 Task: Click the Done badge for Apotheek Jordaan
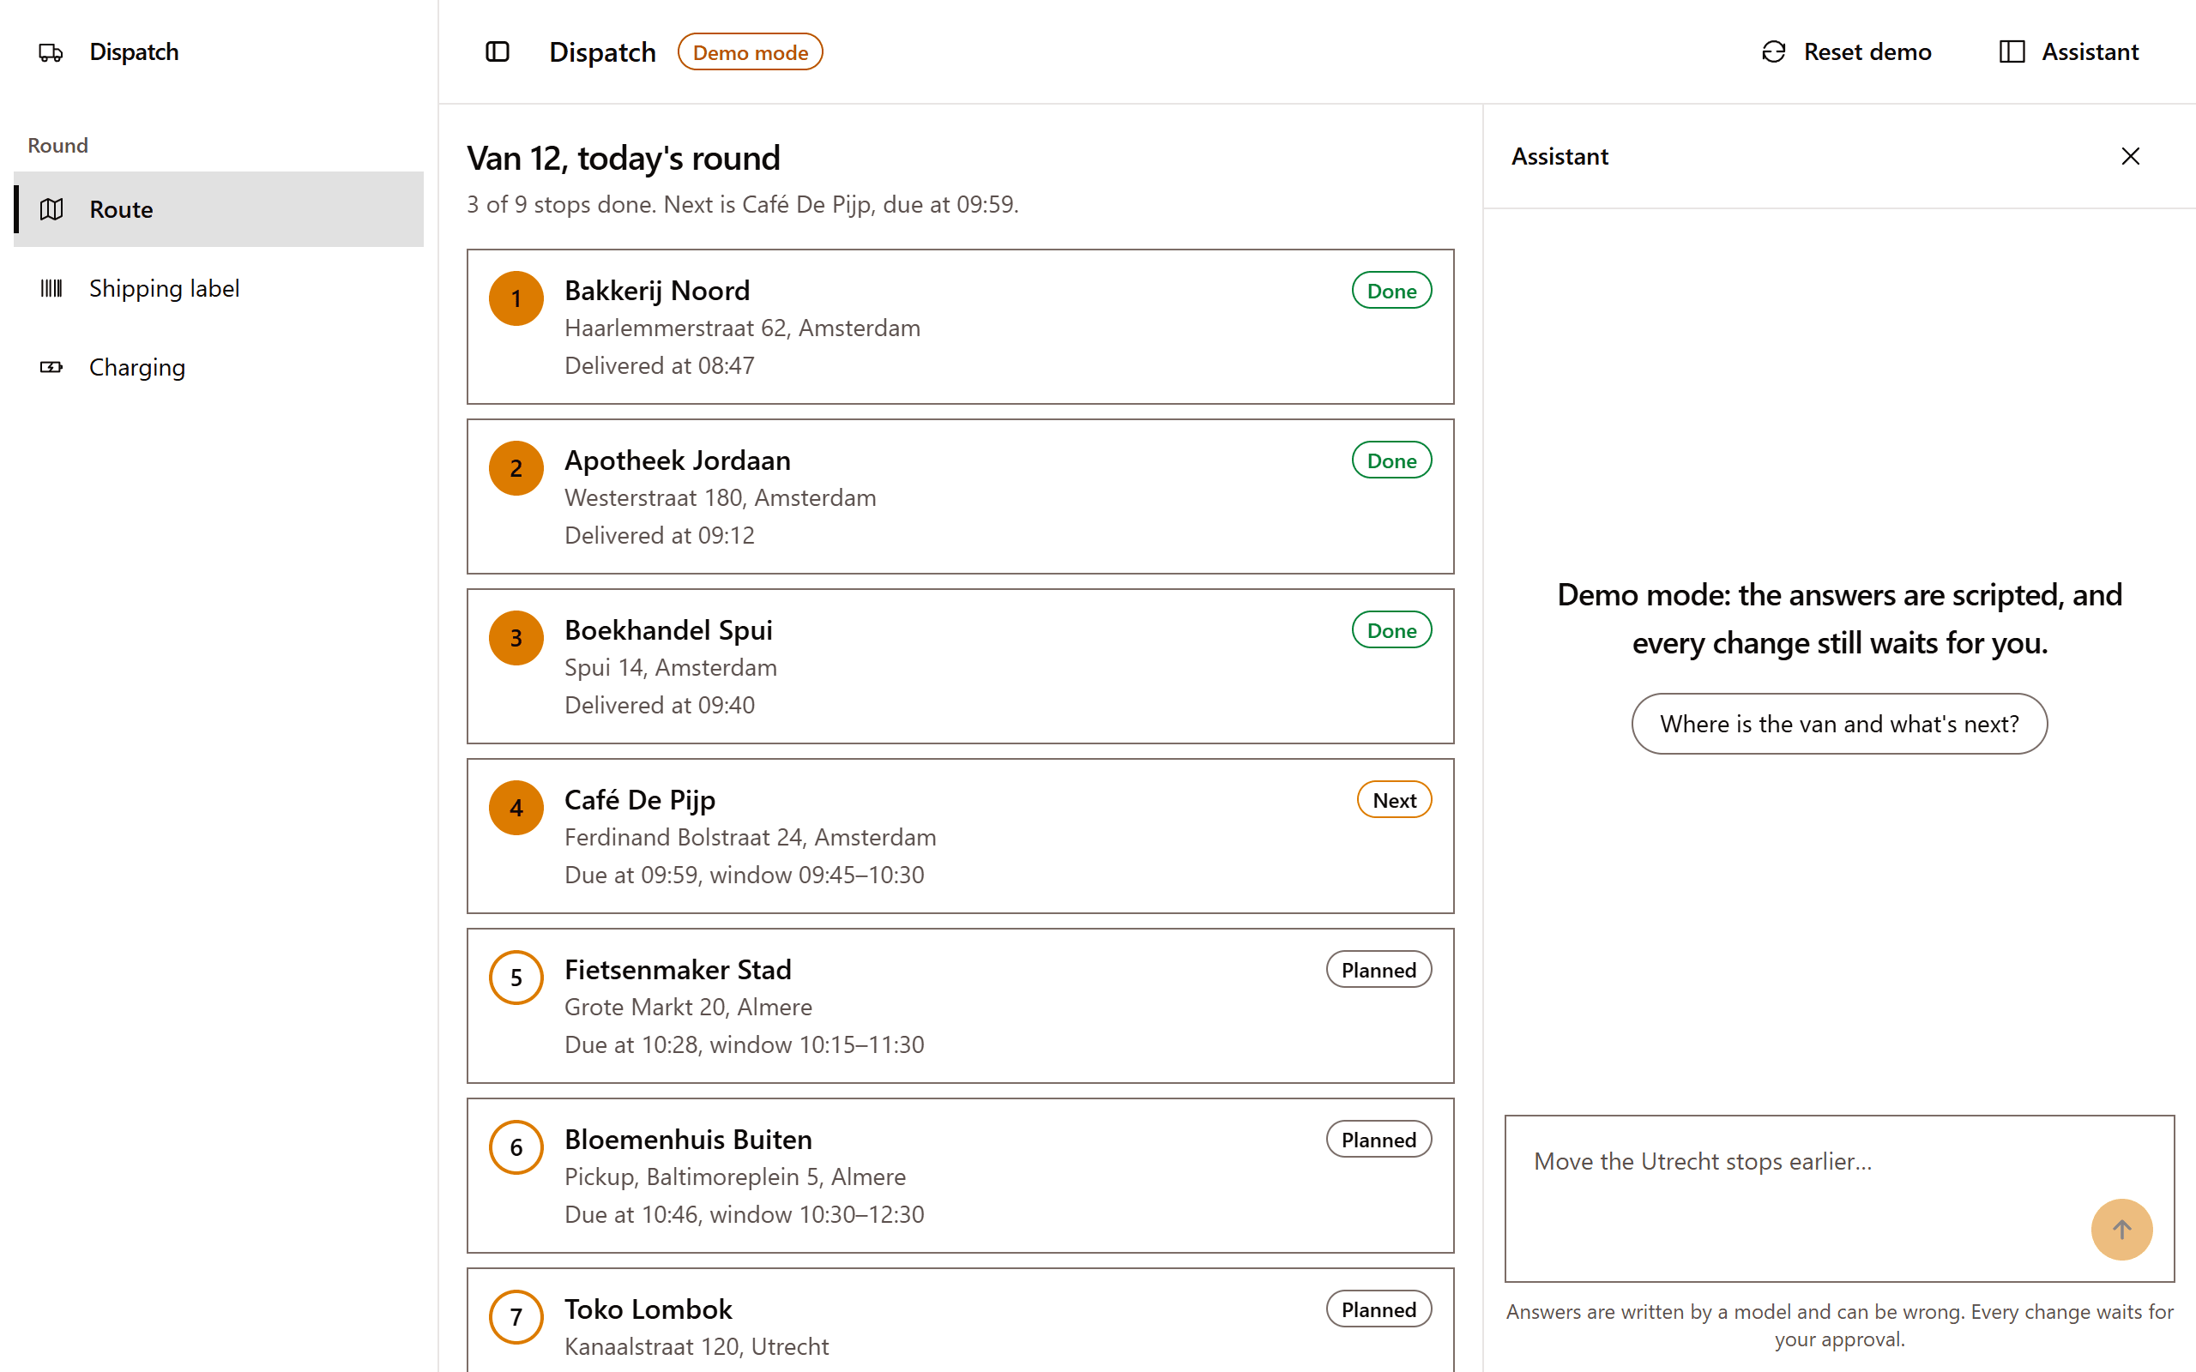pos(1391,460)
